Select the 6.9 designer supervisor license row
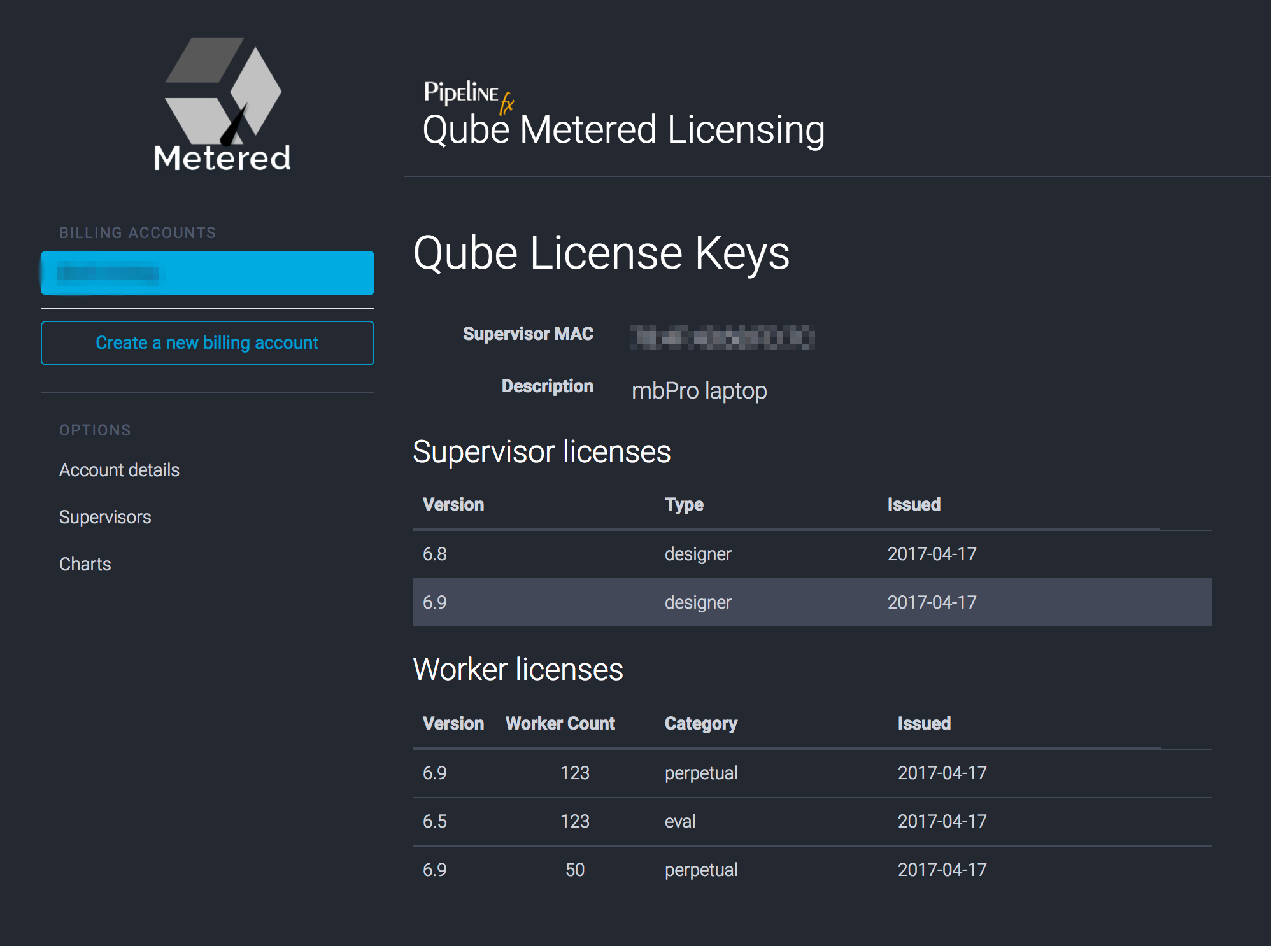 812,602
